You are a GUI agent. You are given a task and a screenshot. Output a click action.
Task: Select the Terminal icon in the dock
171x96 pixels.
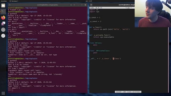[3, 11]
